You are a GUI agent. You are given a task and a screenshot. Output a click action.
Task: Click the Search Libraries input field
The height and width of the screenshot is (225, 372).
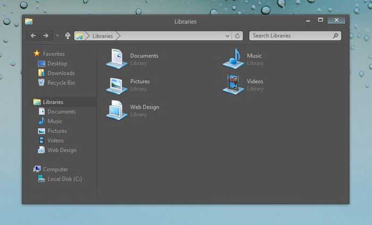290,36
